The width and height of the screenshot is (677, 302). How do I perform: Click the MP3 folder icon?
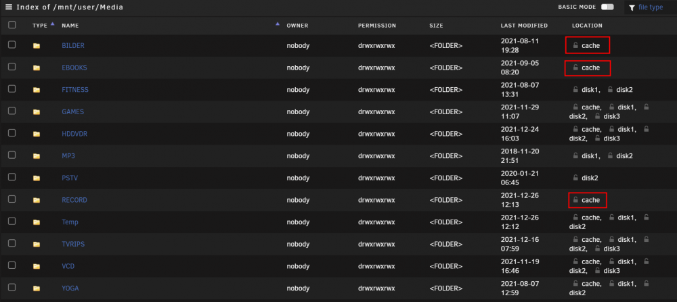pyautogui.click(x=37, y=156)
